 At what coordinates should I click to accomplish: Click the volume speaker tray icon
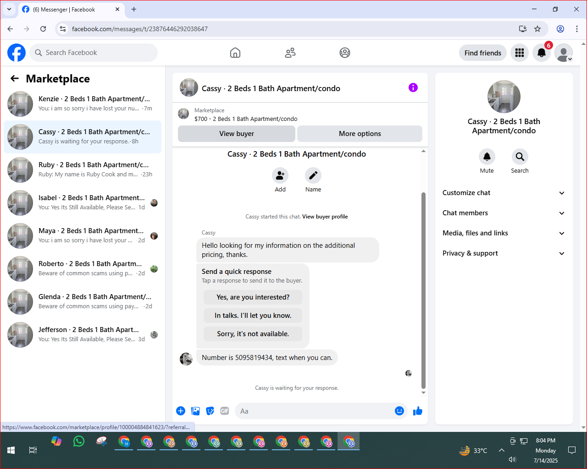(x=513, y=459)
